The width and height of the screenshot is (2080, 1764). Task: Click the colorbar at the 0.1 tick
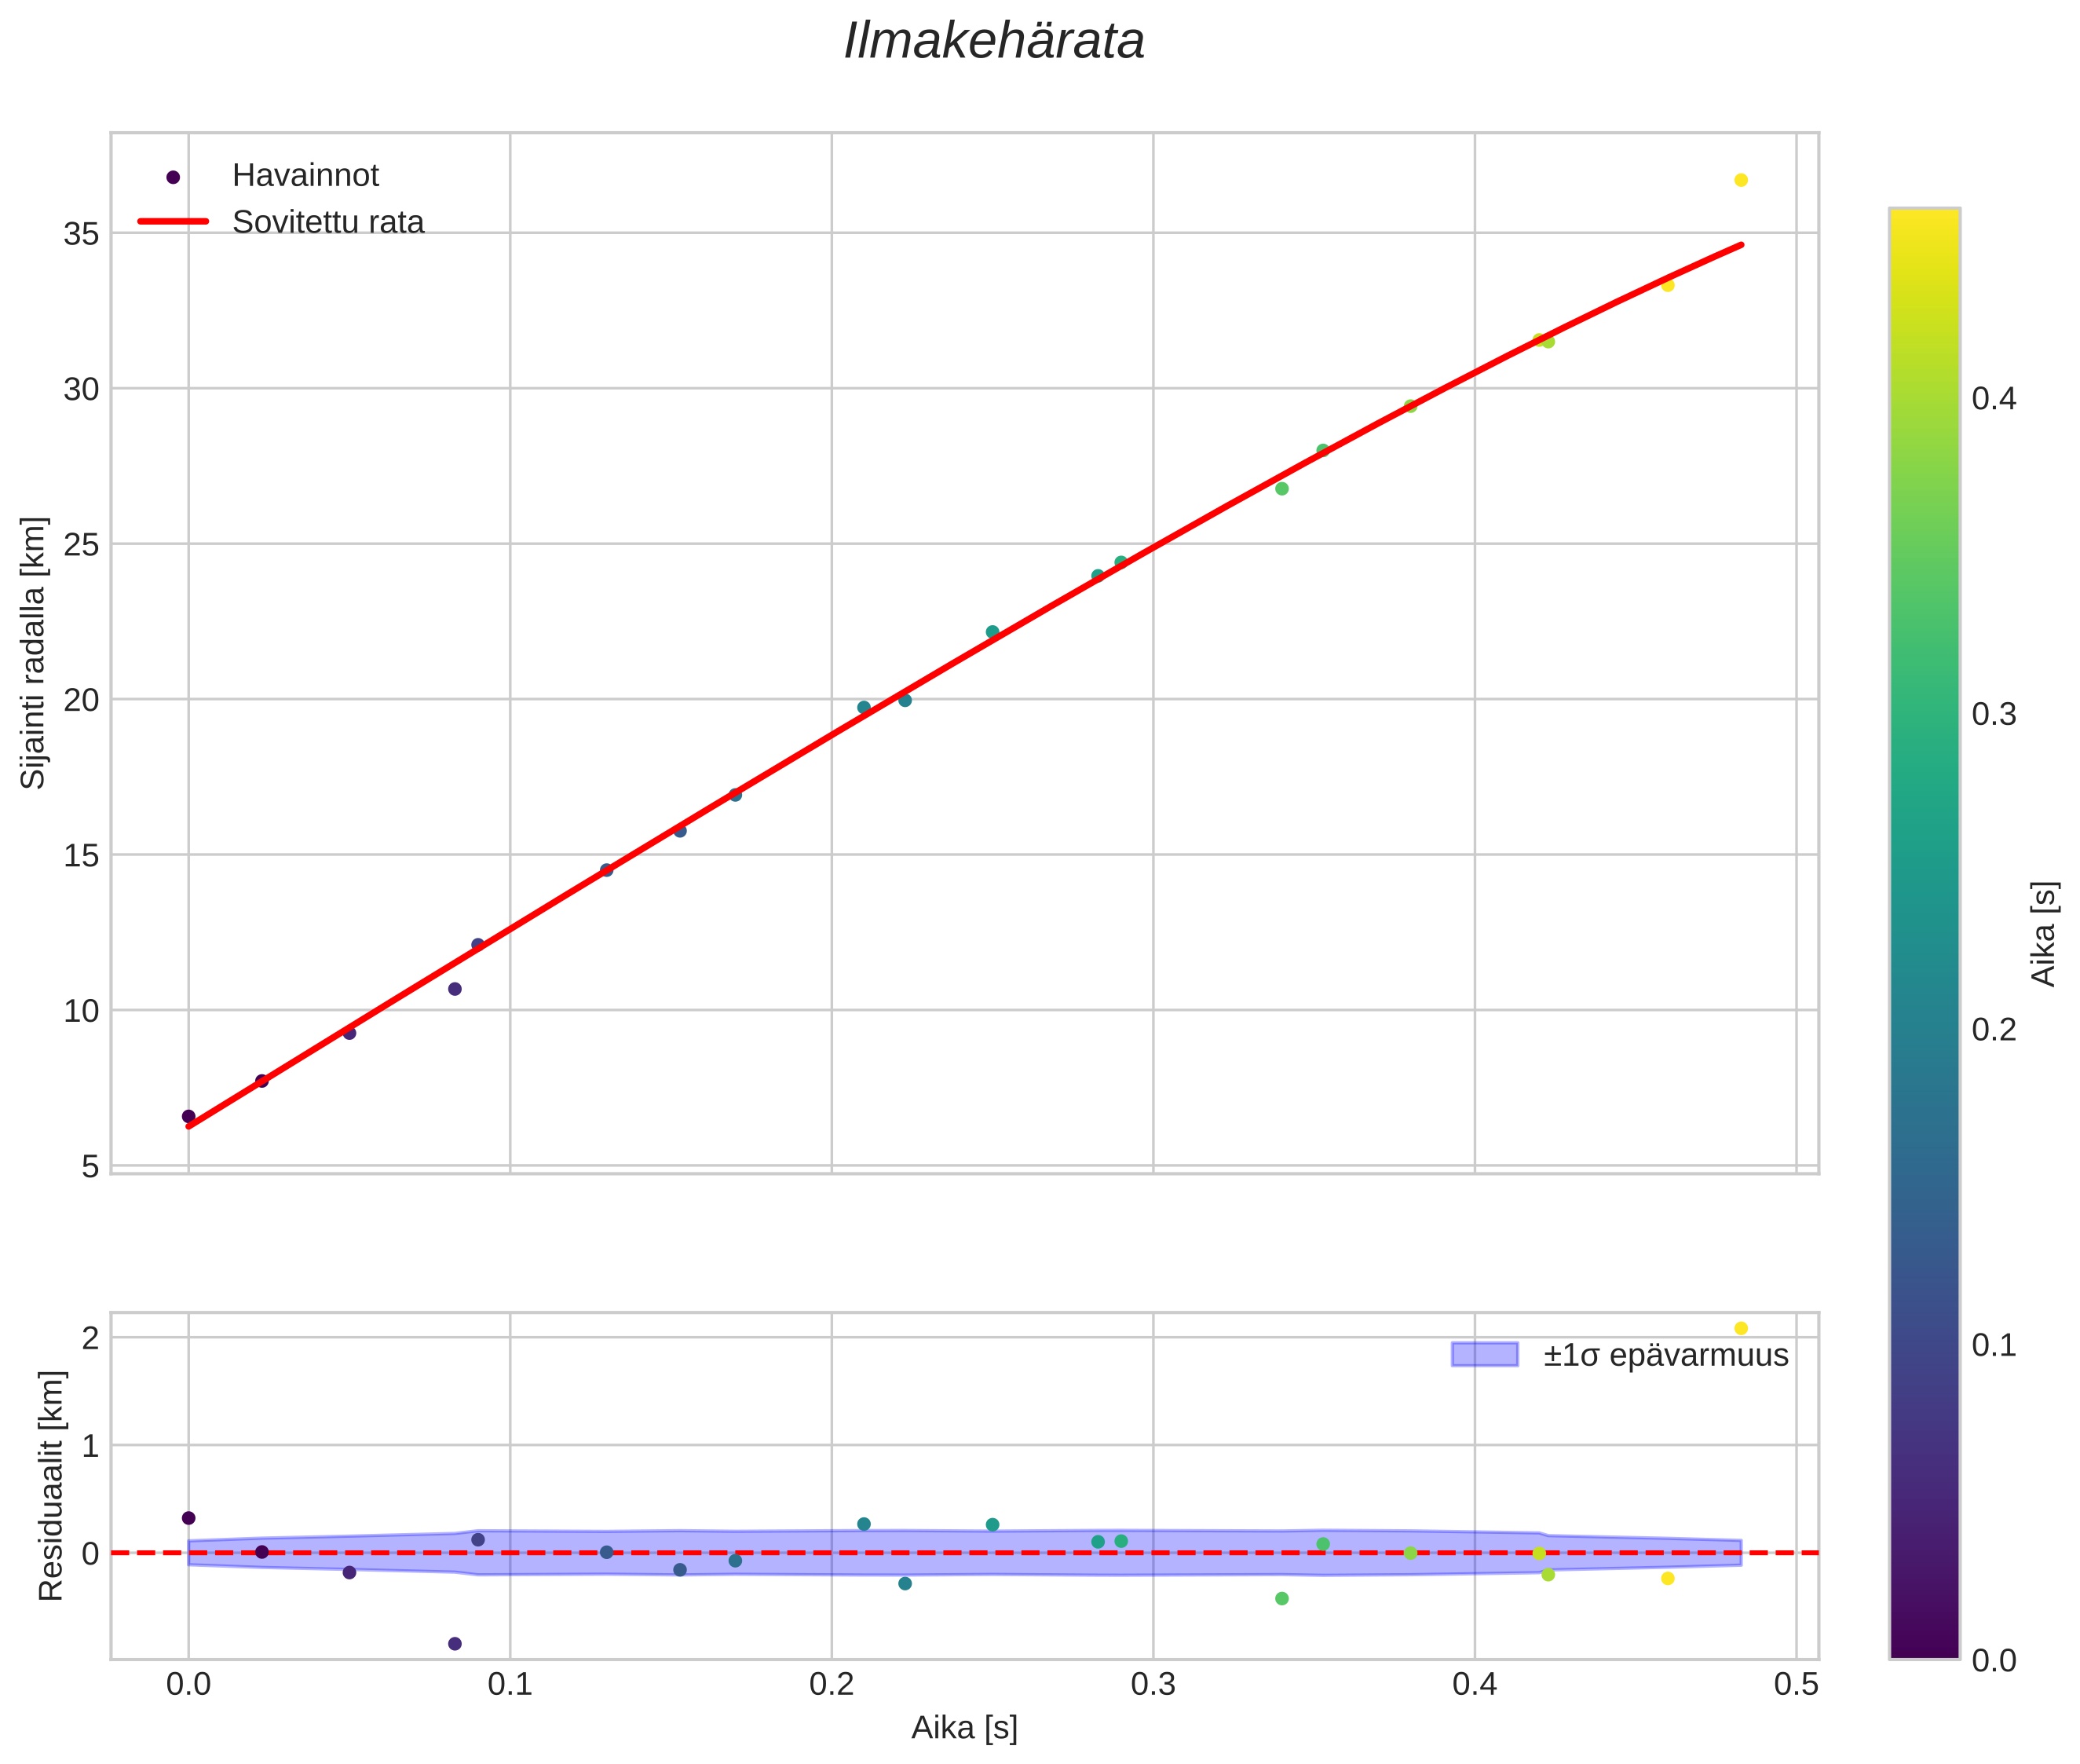(1924, 1345)
